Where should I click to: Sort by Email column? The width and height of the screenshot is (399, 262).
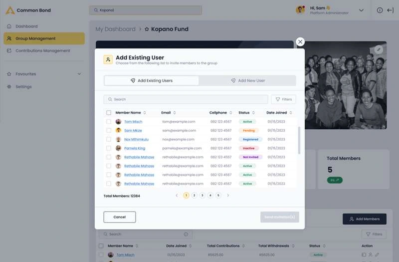[175, 113]
